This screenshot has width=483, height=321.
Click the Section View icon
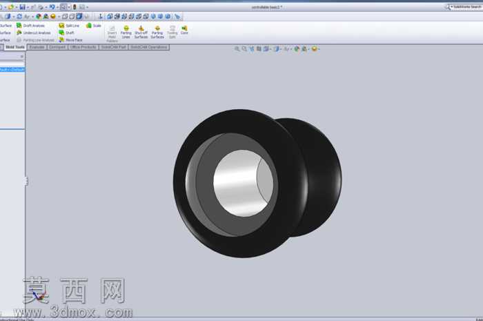pos(259,49)
